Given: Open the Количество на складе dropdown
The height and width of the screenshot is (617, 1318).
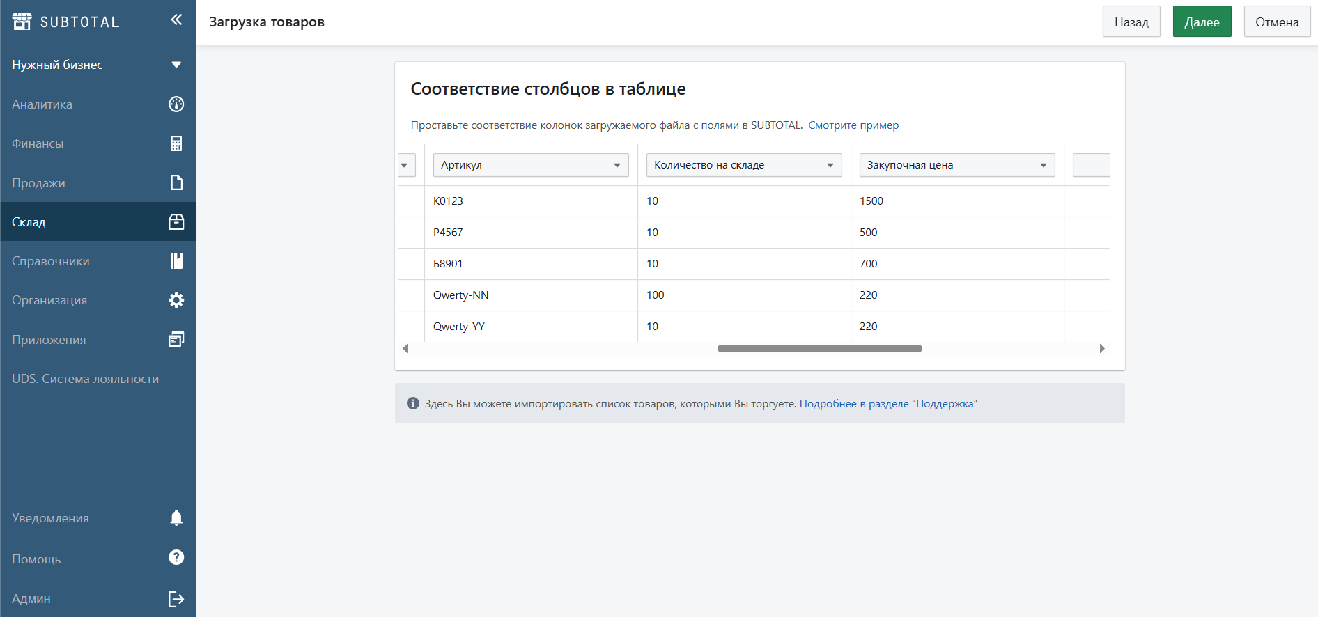Looking at the screenshot, I should tap(743, 165).
